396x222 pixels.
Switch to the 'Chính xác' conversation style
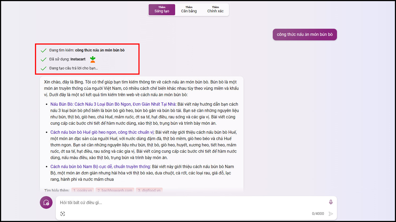(215, 10)
